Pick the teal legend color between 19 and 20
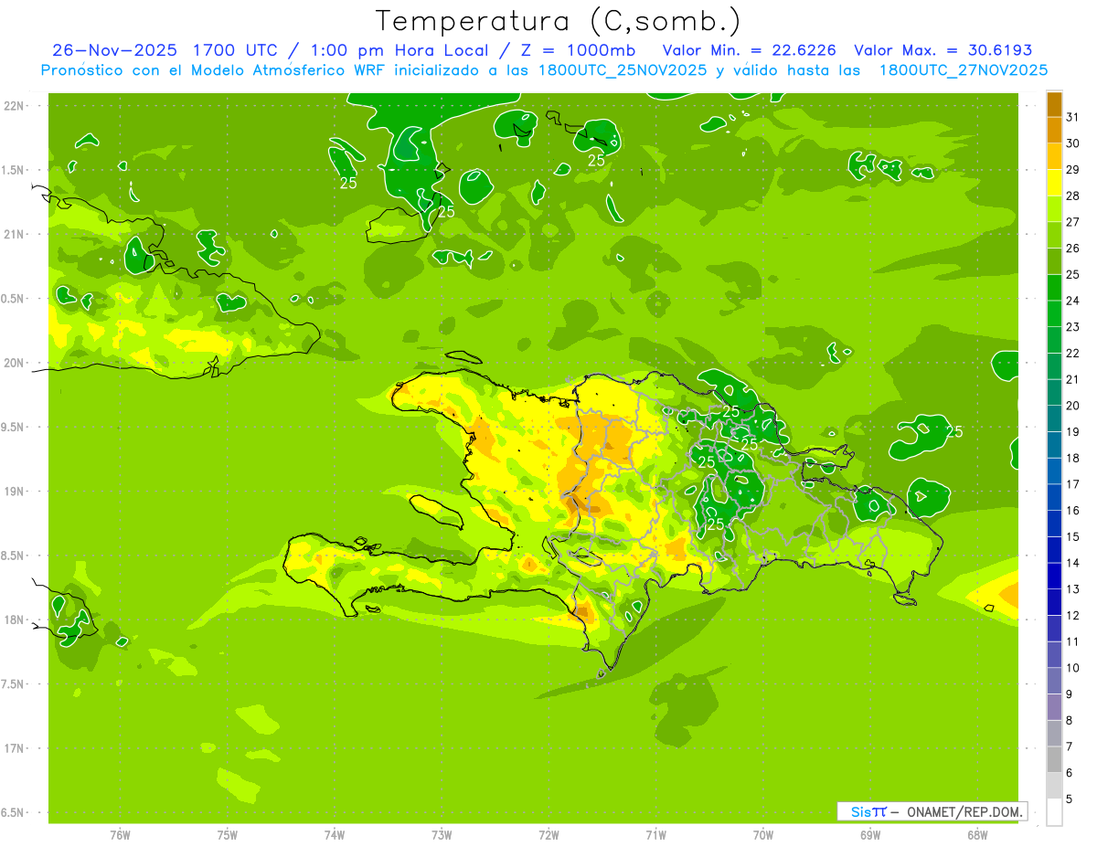 1054,419
